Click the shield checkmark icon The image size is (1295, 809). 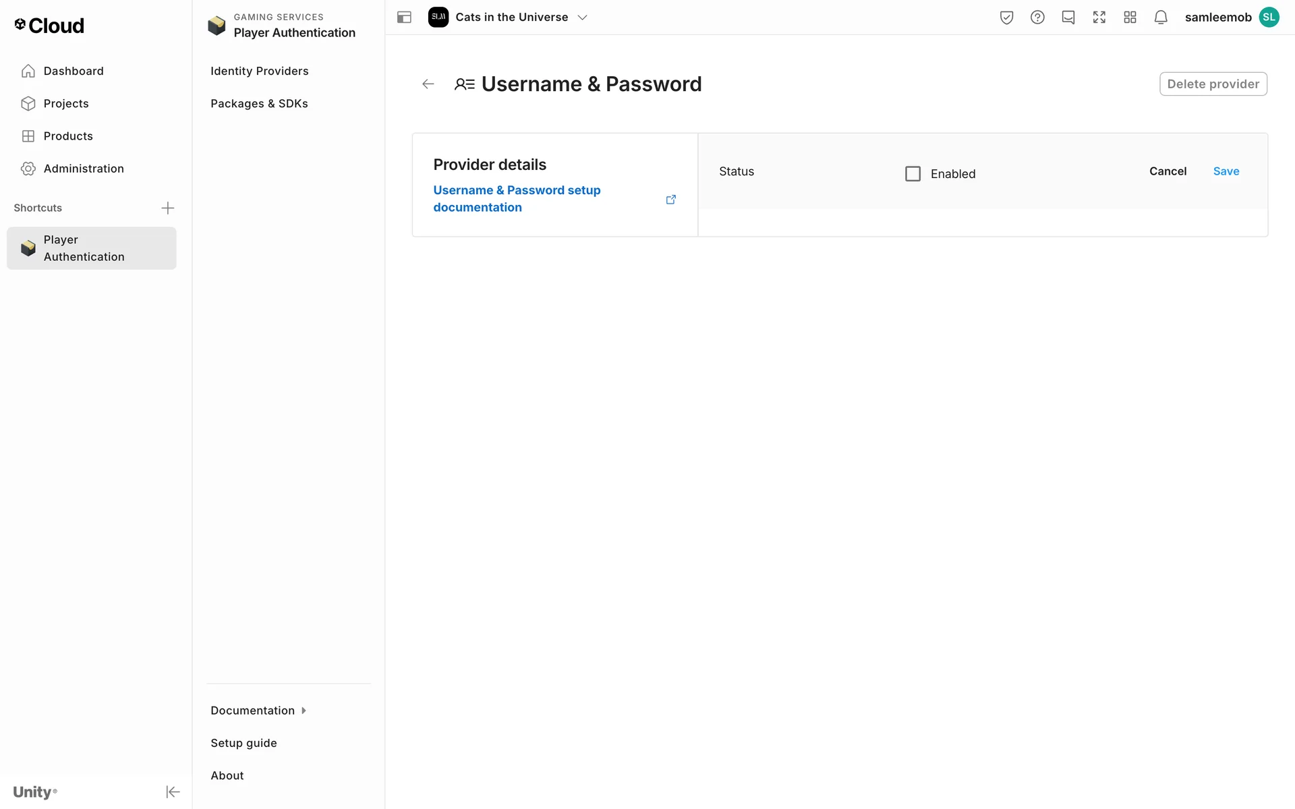click(x=1006, y=18)
